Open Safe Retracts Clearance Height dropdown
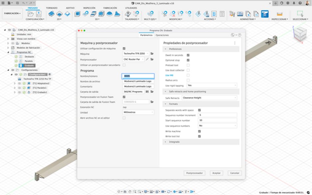The image size is (312, 195). coord(209,98)
